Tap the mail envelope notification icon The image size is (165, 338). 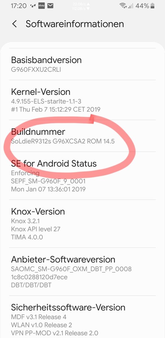pos(50,6)
